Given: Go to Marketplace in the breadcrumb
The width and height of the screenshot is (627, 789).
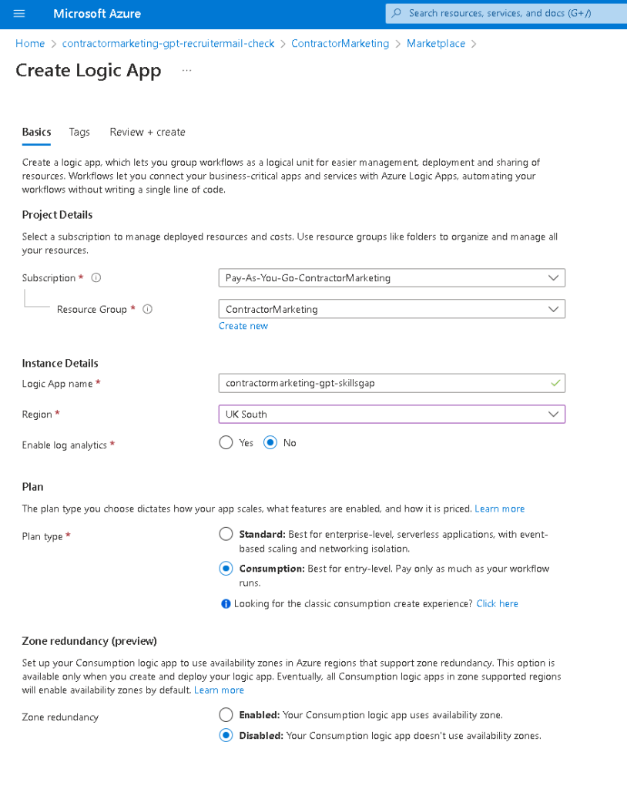Looking at the screenshot, I should 436,44.
